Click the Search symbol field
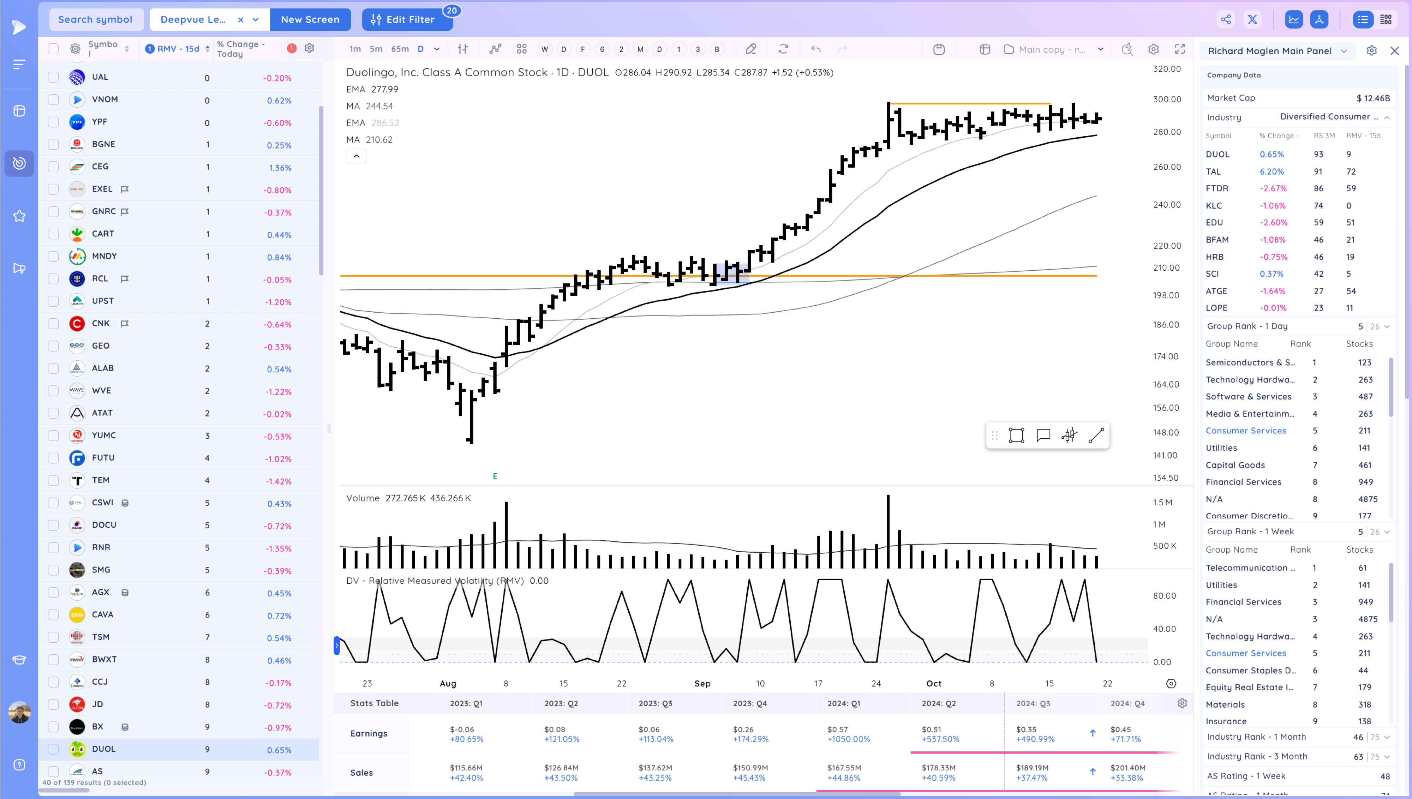 click(96, 20)
